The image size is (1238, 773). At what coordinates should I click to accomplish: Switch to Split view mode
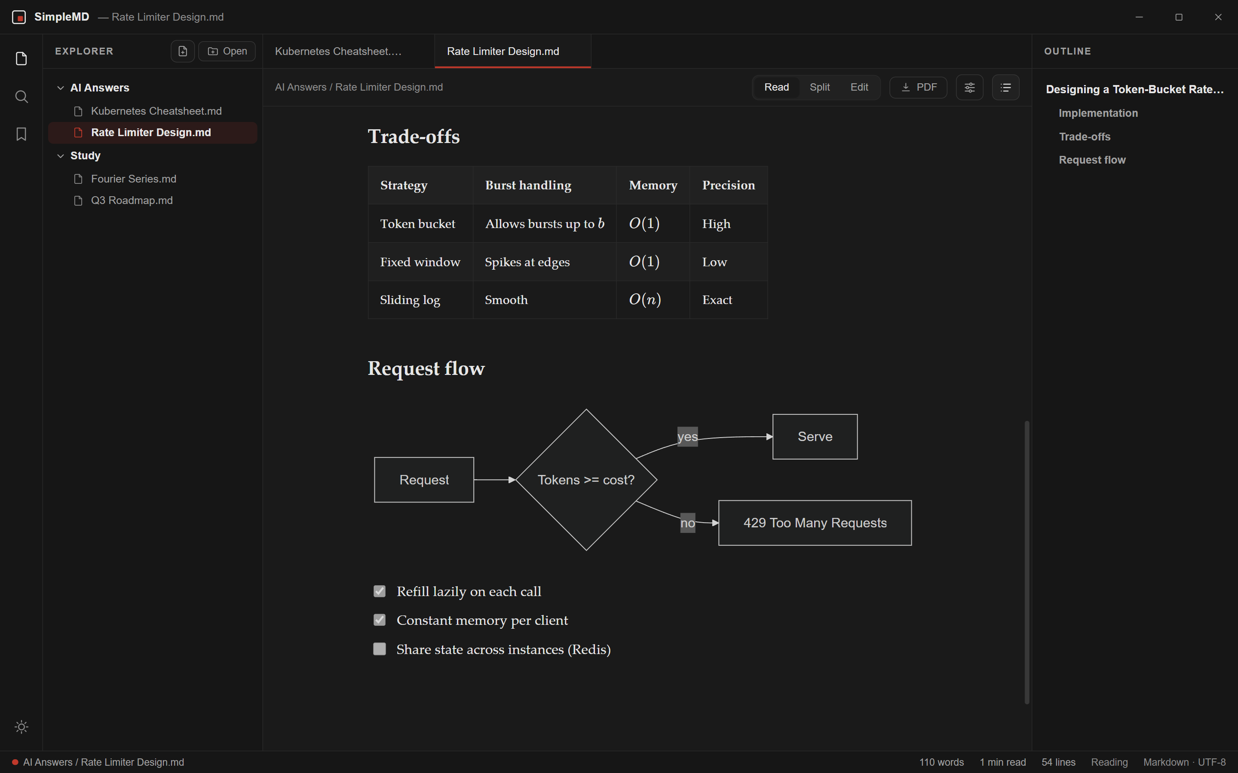(x=820, y=88)
